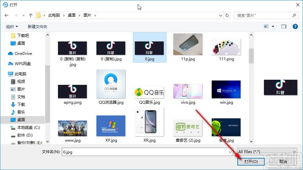
Task: Click the sidebar scroll up arrow
Action: [47, 35]
